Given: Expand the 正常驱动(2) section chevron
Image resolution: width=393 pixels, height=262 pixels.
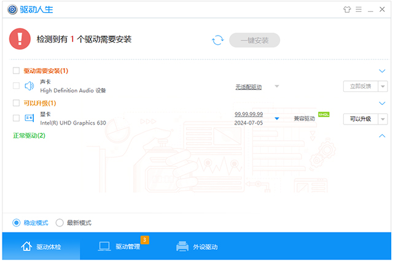Looking at the screenshot, I should (382, 136).
